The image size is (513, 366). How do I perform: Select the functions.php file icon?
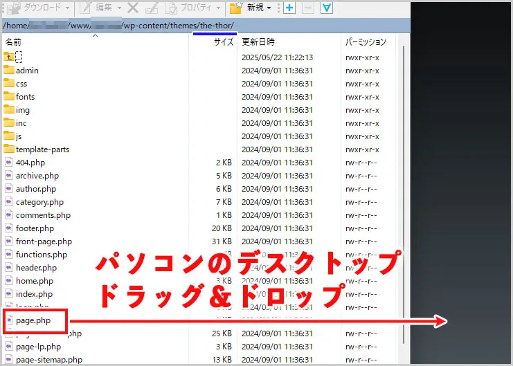[9, 254]
